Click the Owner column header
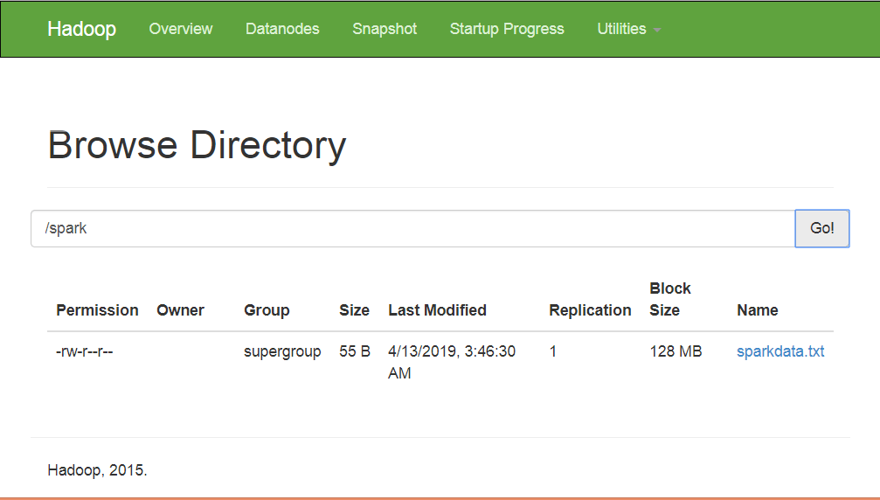The height and width of the screenshot is (500, 880). (x=180, y=310)
